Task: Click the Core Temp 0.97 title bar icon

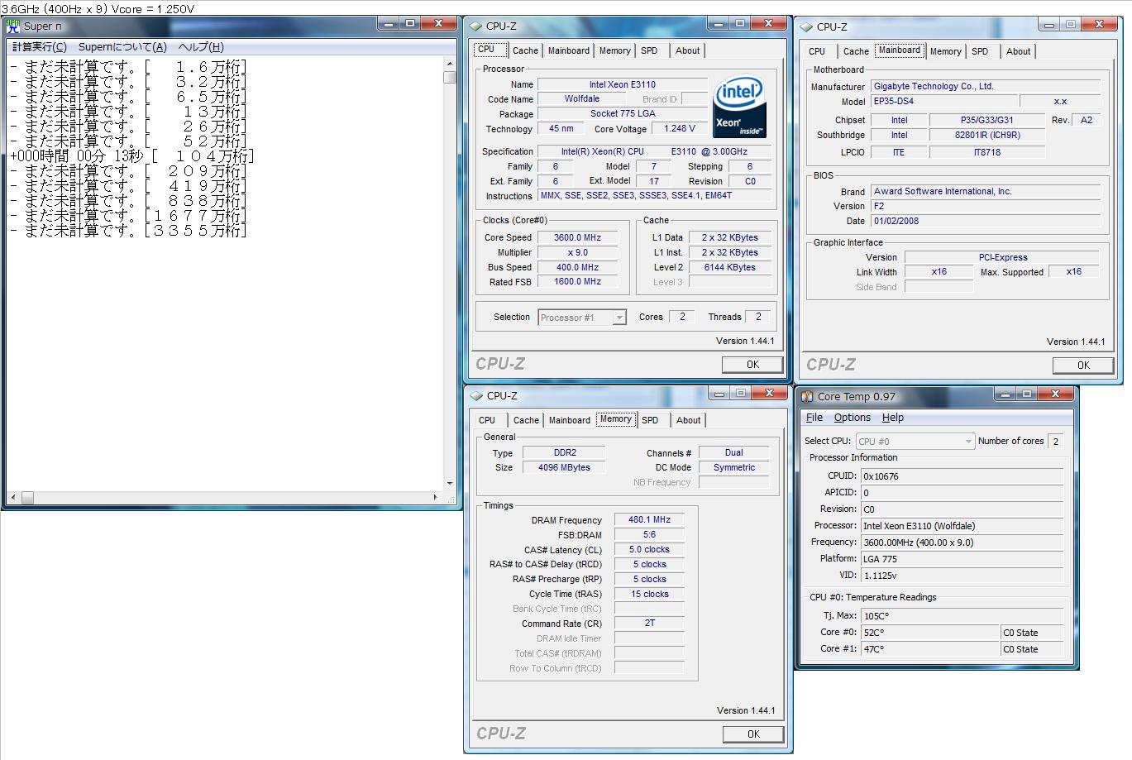Action: point(807,397)
